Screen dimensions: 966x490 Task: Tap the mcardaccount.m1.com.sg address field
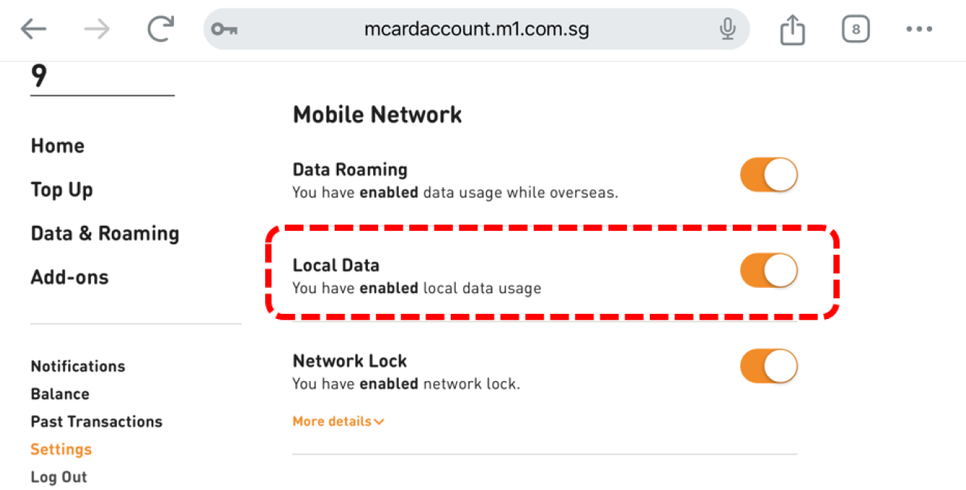pyautogui.click(x=476, y=30)
